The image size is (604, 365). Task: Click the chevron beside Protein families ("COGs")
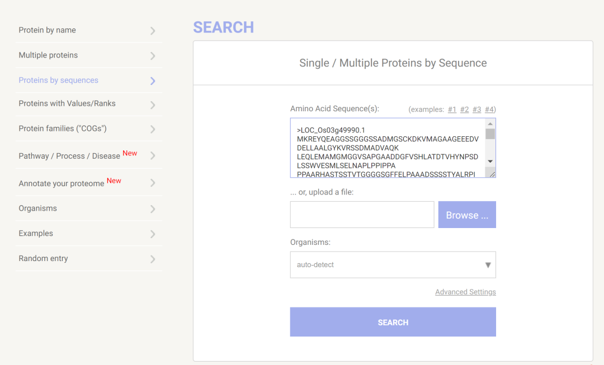pyautogui.click(x=153, y=129)
